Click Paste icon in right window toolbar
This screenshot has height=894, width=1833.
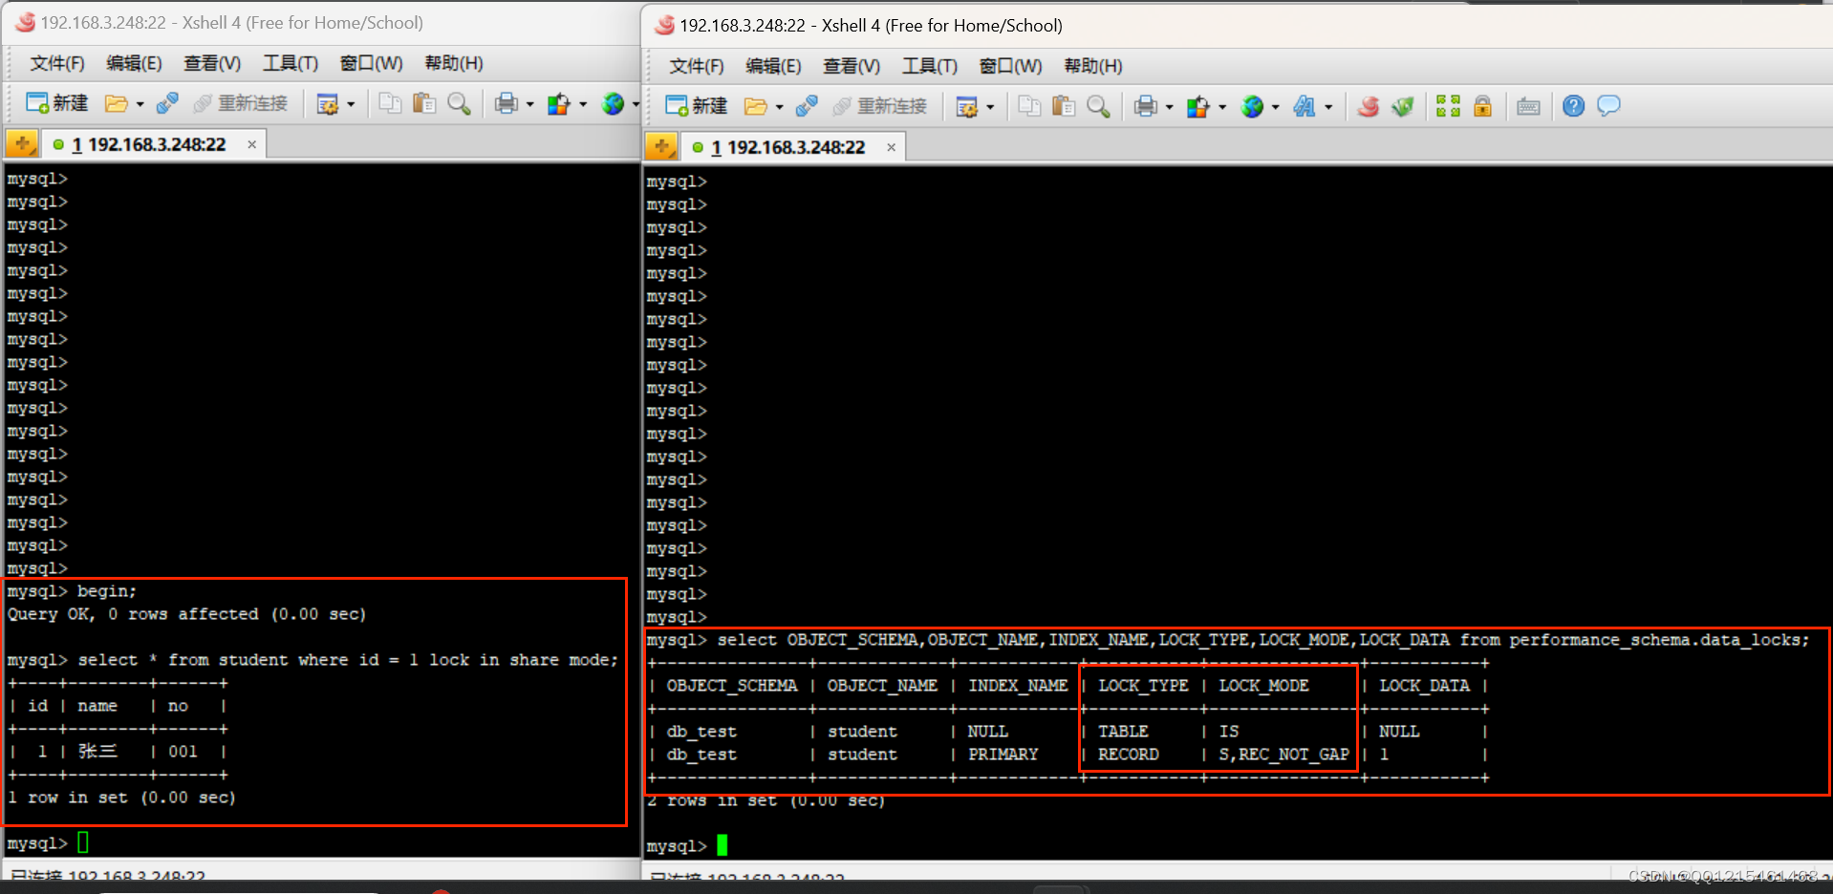point(1064,106)
